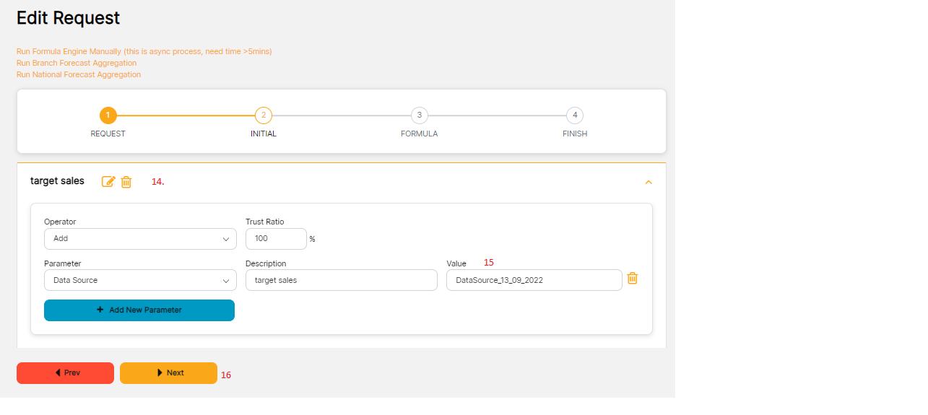Jump to step 3 FORMULA

click(419, 115)
